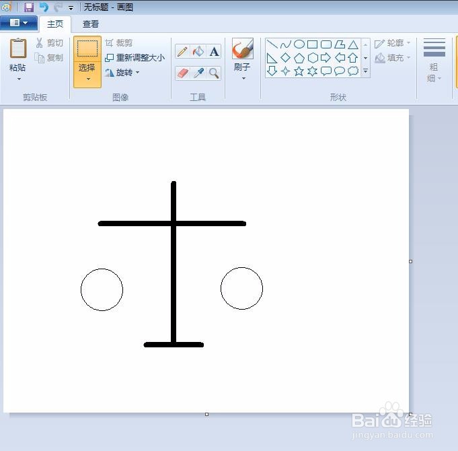Choose the Diamond shape
This screenshot has height=451, width=458.
point(285,58)
